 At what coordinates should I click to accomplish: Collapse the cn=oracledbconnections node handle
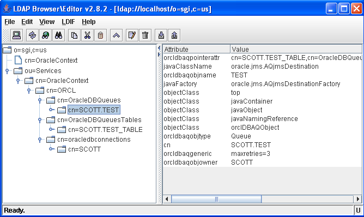[40, 140]
